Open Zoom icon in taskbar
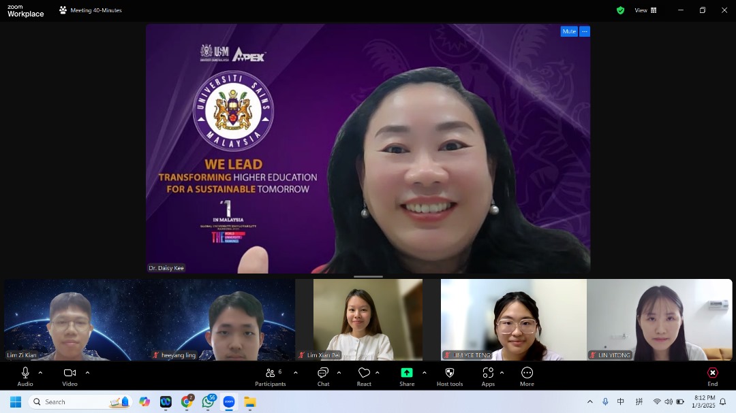The width and height of the screenshot is (736, 413). (229, 401)
